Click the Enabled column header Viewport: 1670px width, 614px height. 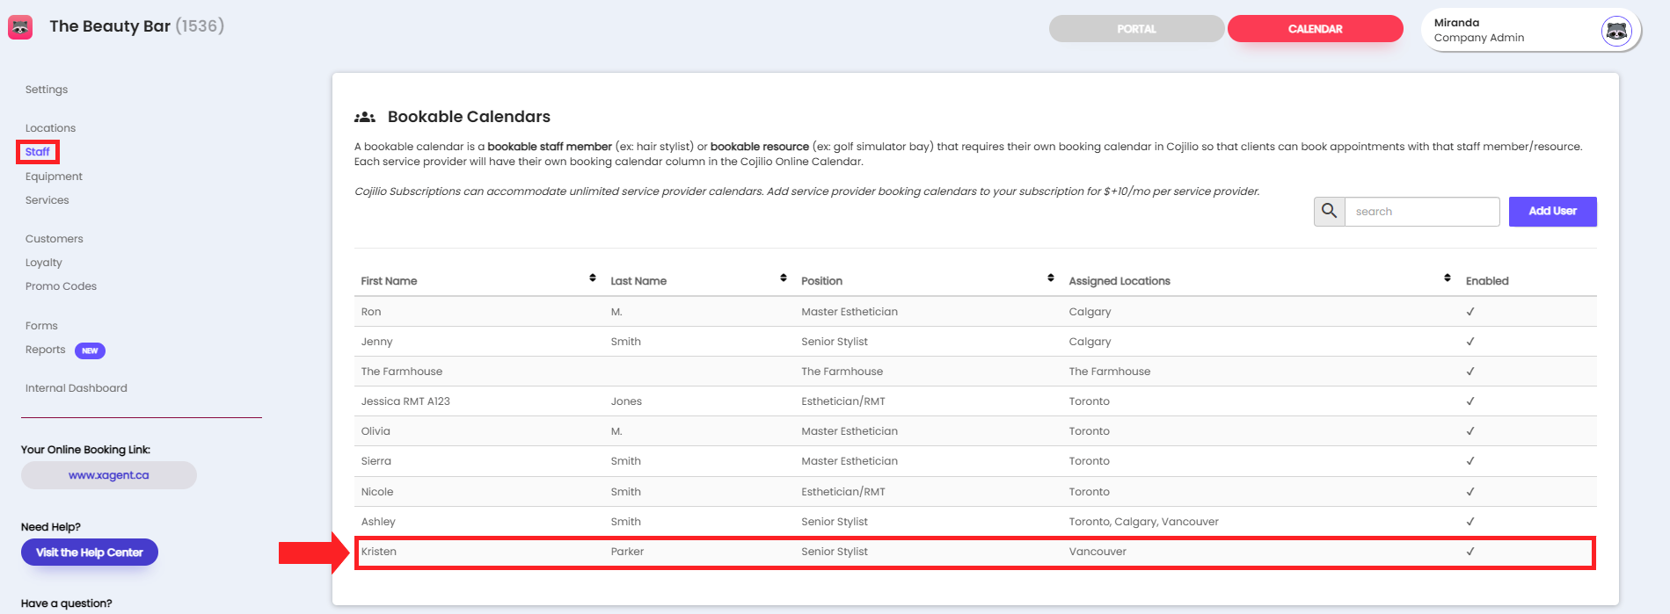coord(1487,281)
